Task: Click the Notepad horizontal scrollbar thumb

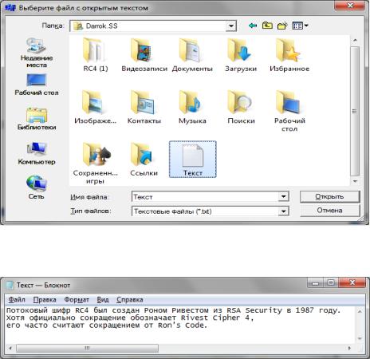Action: point(87,348)
